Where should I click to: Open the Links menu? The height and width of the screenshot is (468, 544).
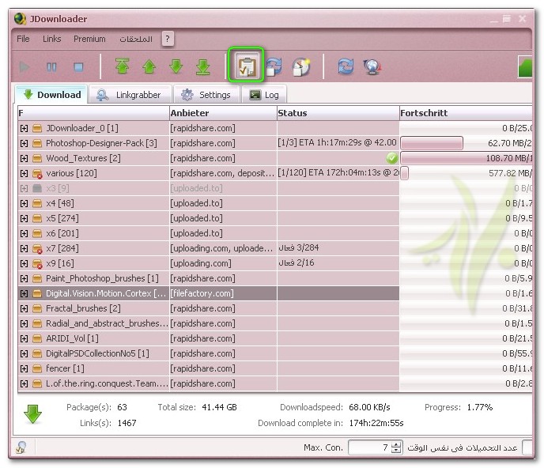point(51,39)
